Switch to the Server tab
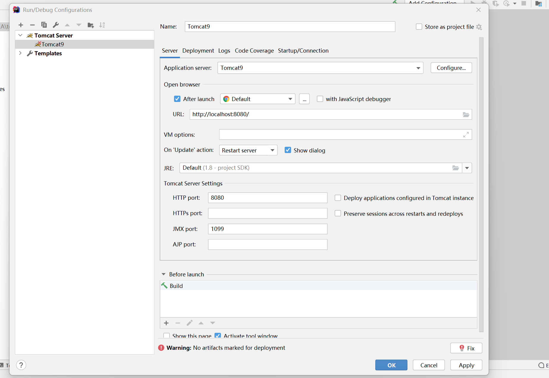Viewport: 549px width, 378px height. (170, 51)
